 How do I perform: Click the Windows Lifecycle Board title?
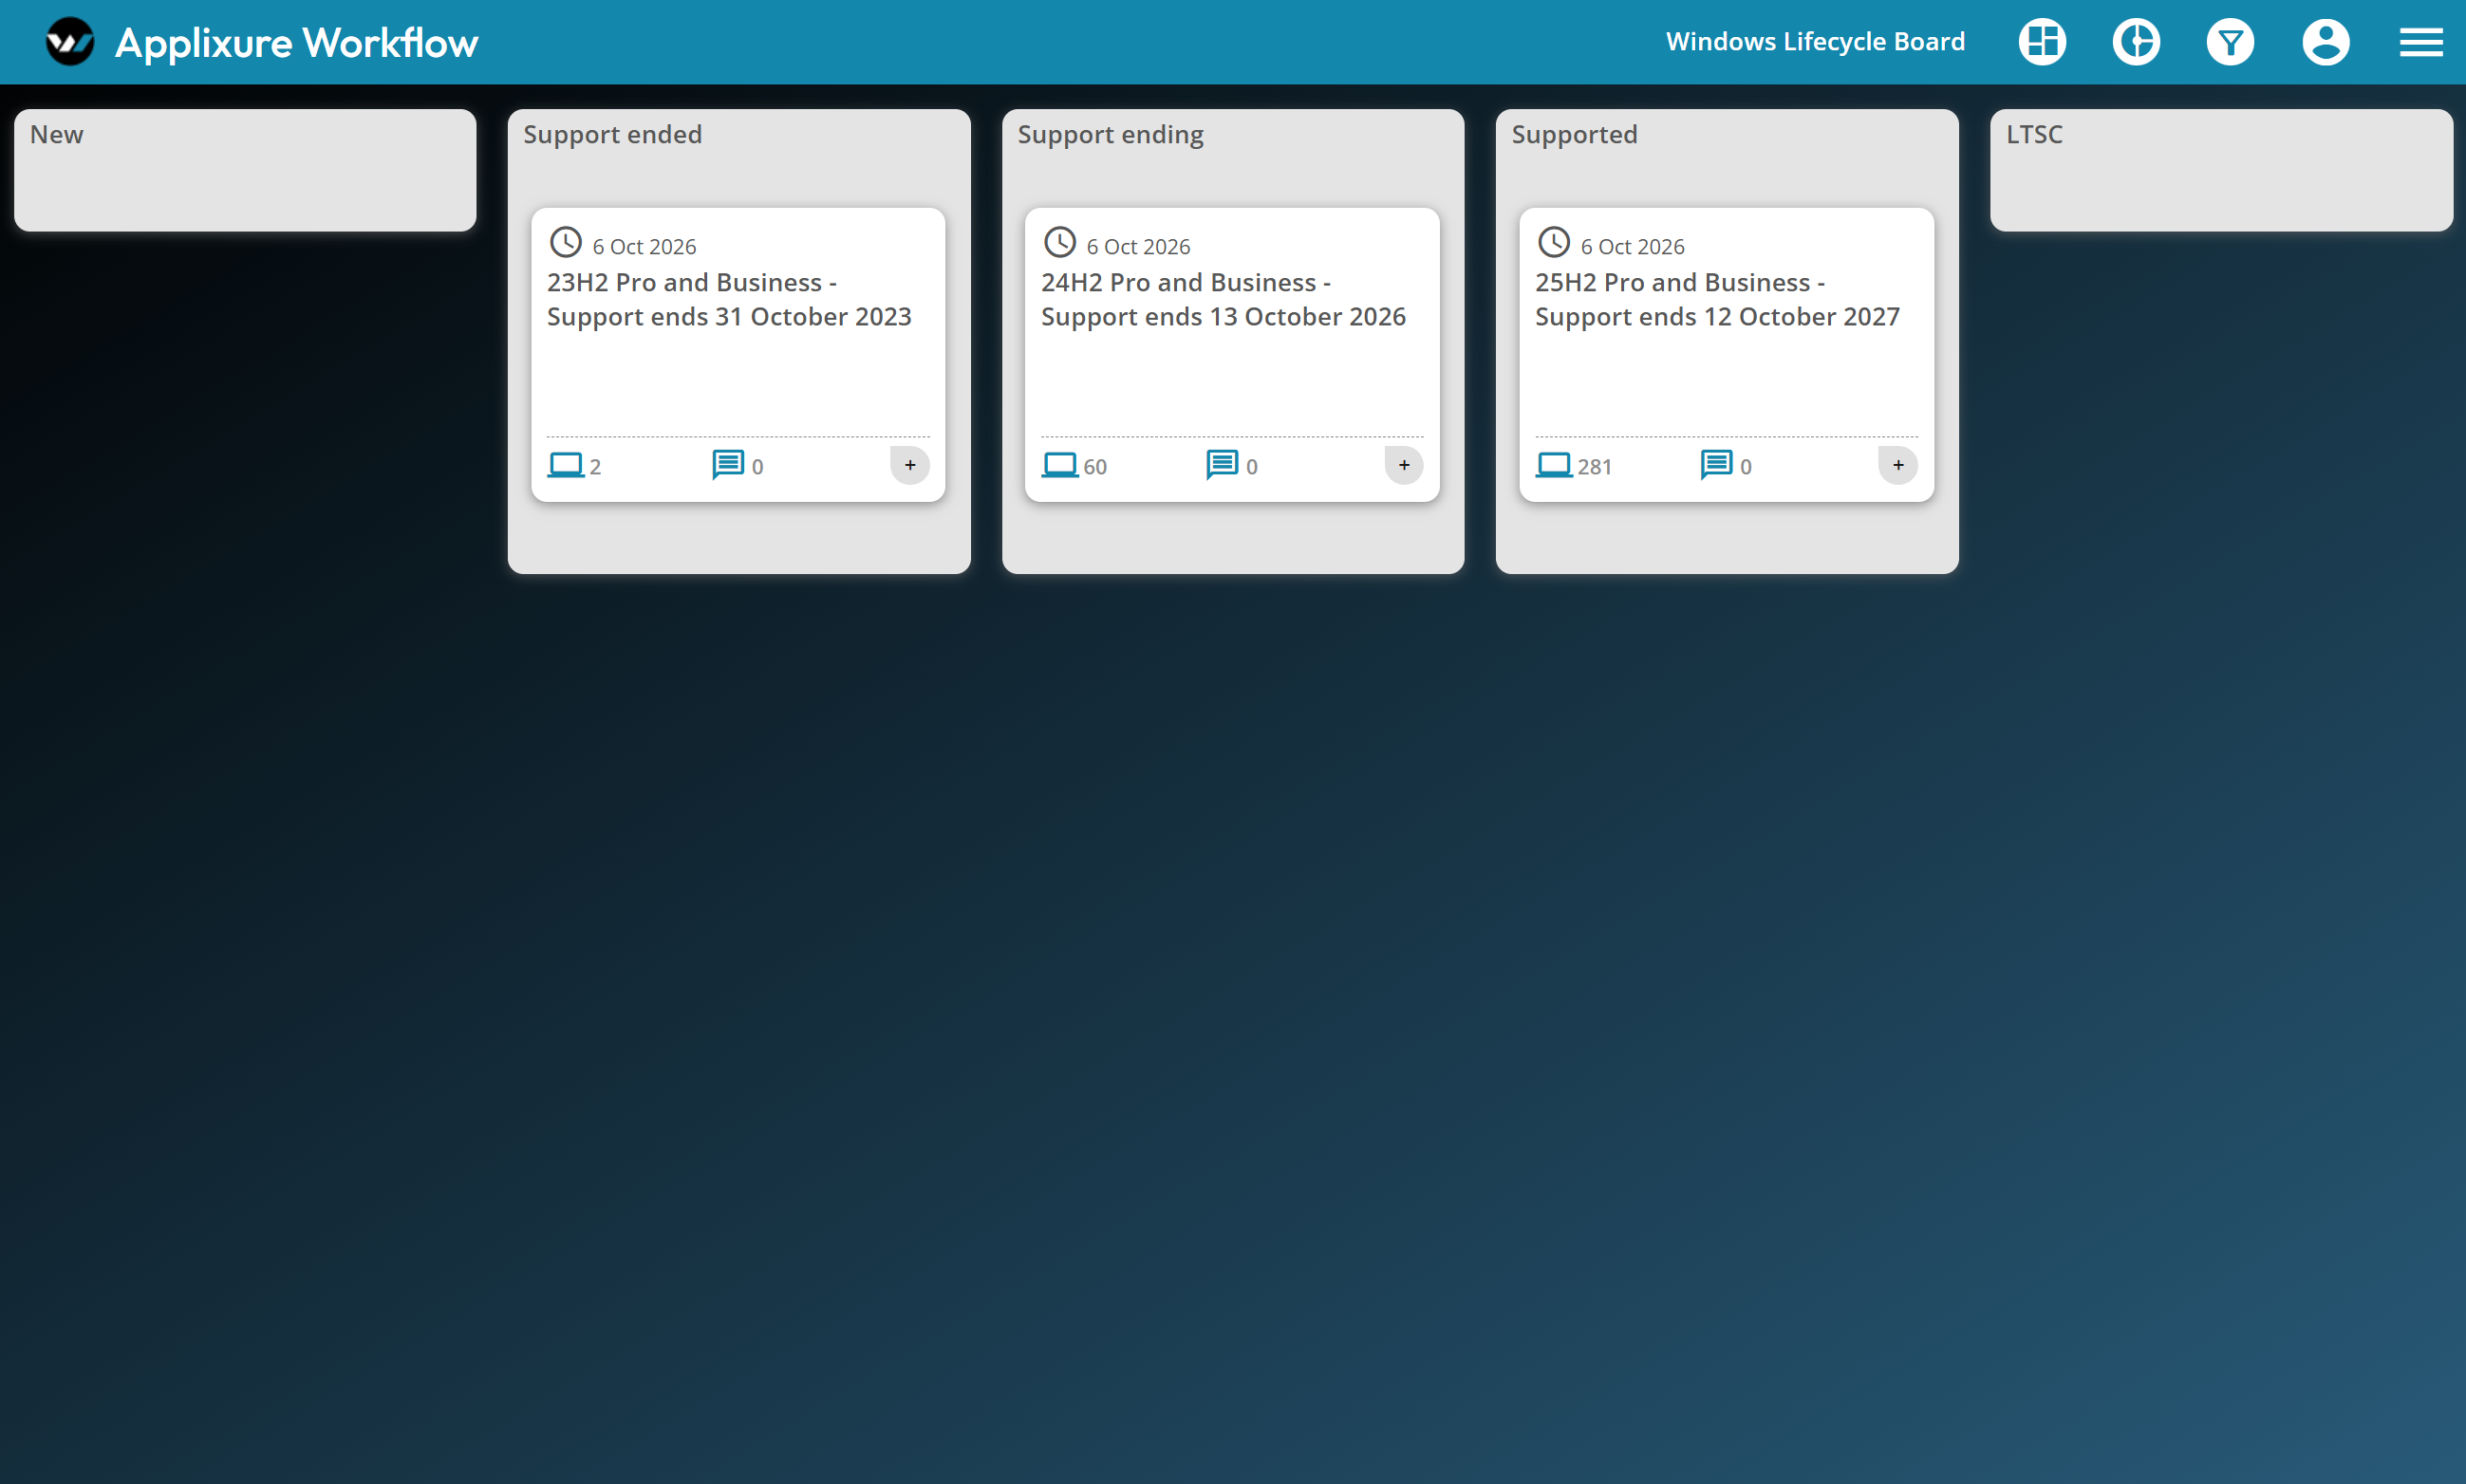click(1815, 42)
